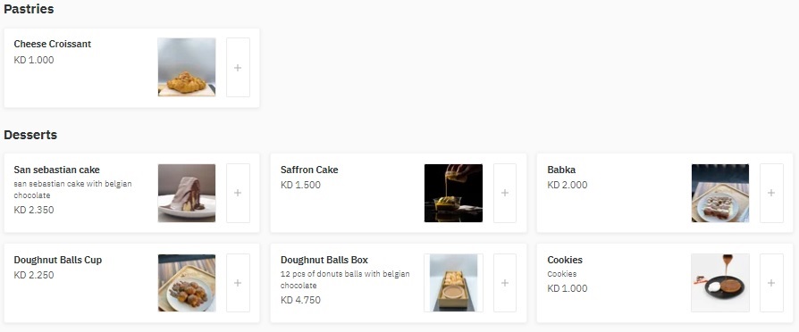Add Cheese Croissant with plus button
Viewport: 799px width, 332px height.
pos(238,67)
